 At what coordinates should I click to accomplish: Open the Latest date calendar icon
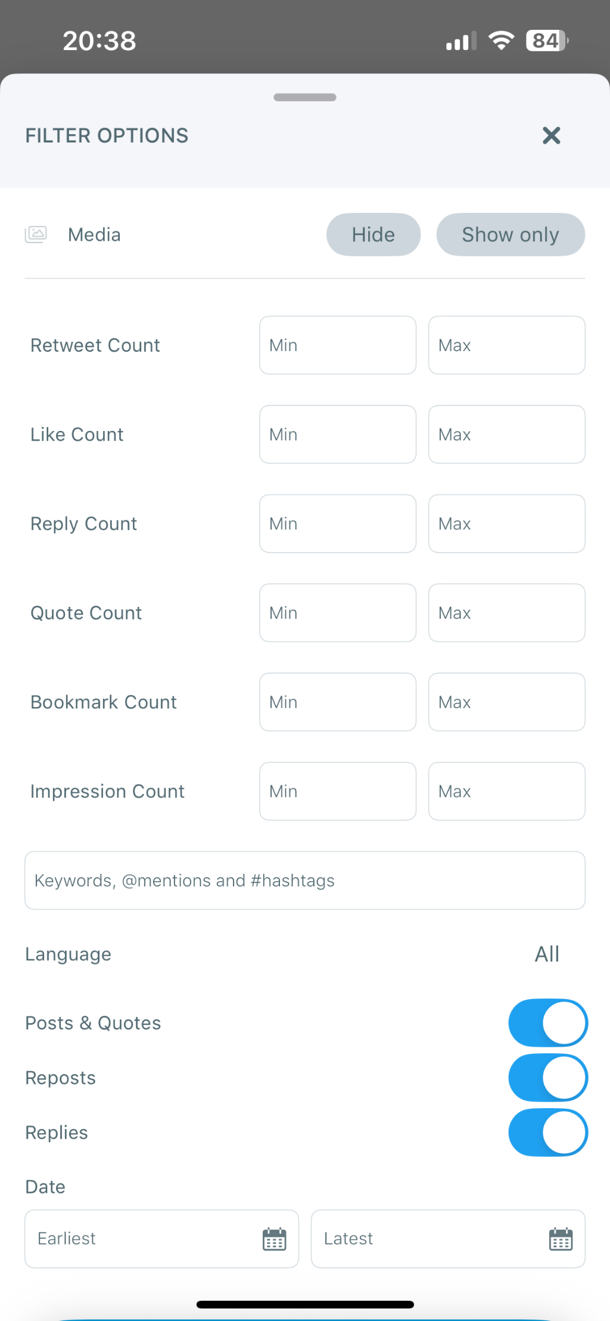[x=560, y=1239]
